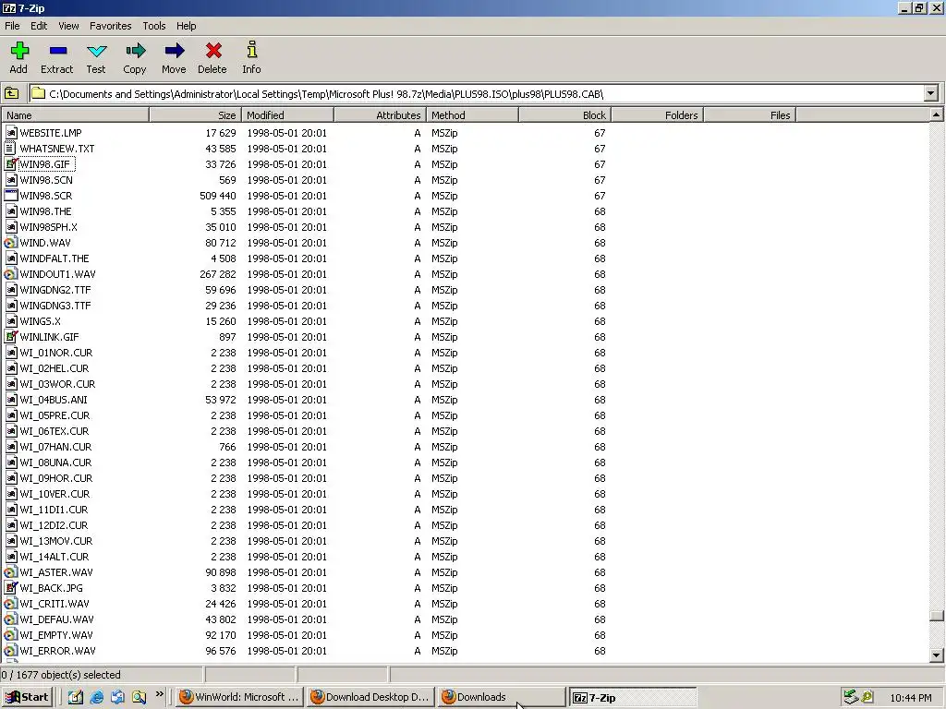The height and width of the screenshot is (709, 946).
Task: Click the Add toolbar icon
Action: (19, 51)
